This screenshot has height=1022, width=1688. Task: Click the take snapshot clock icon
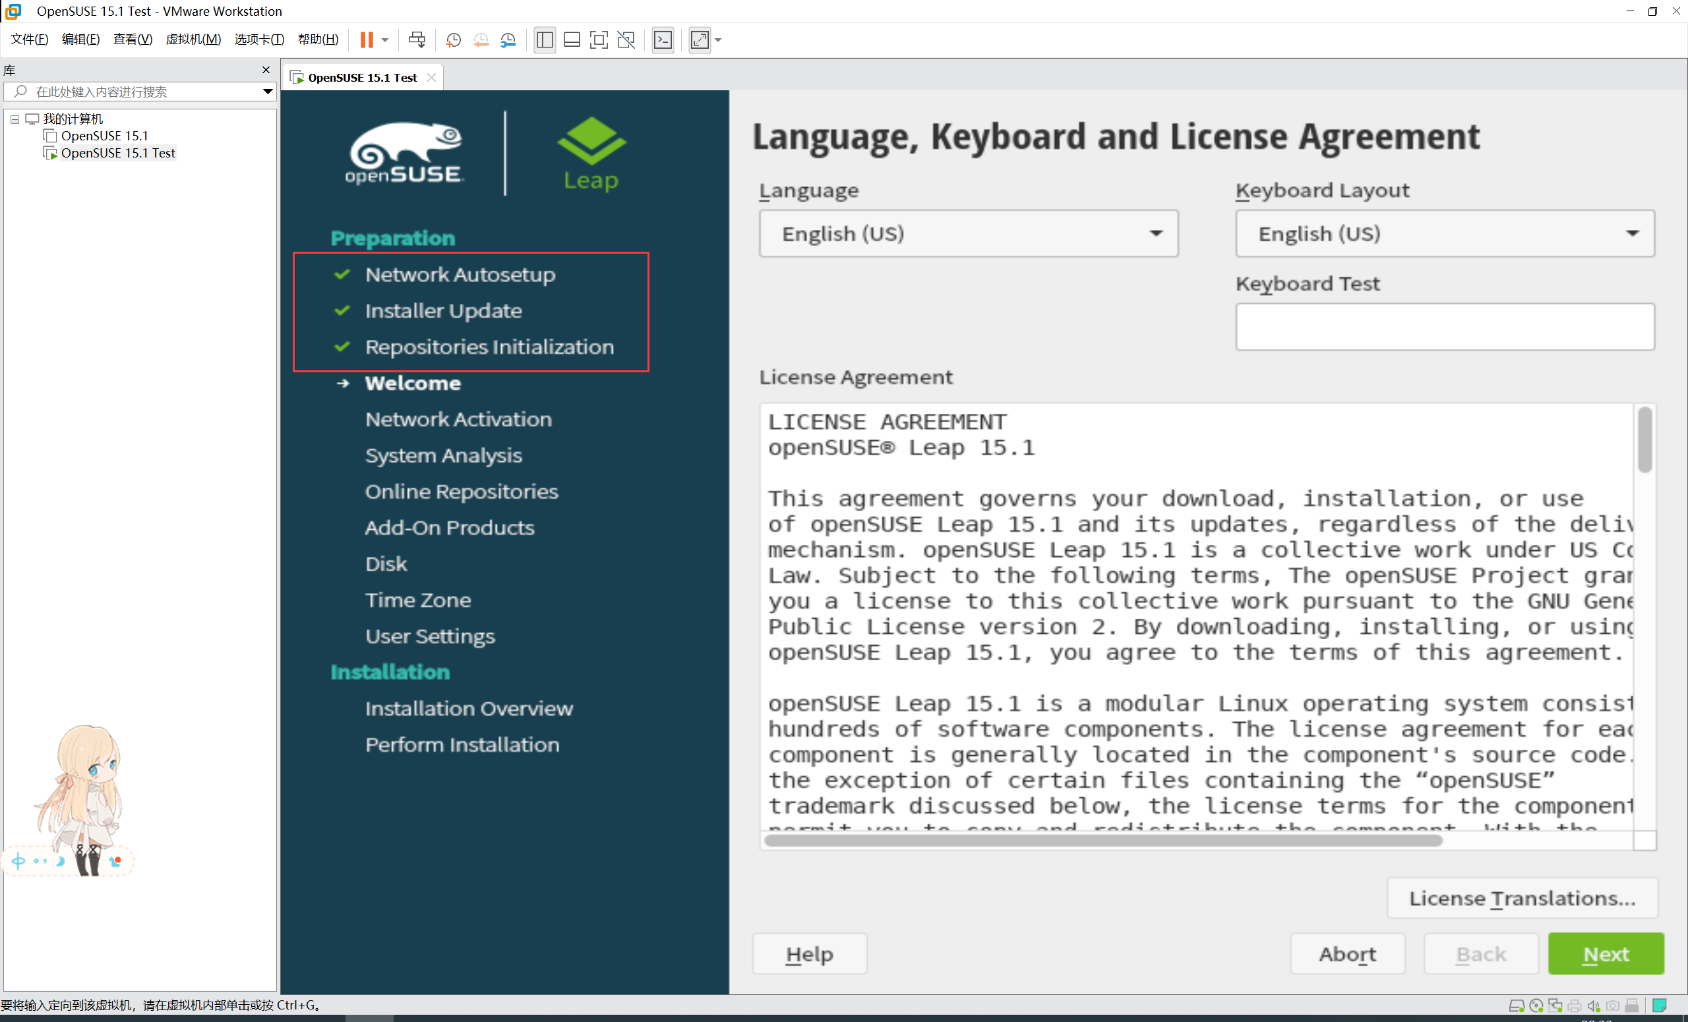[x=453, y=40]
